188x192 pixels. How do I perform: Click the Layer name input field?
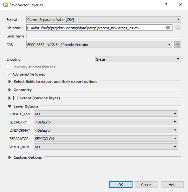(104, 36)
